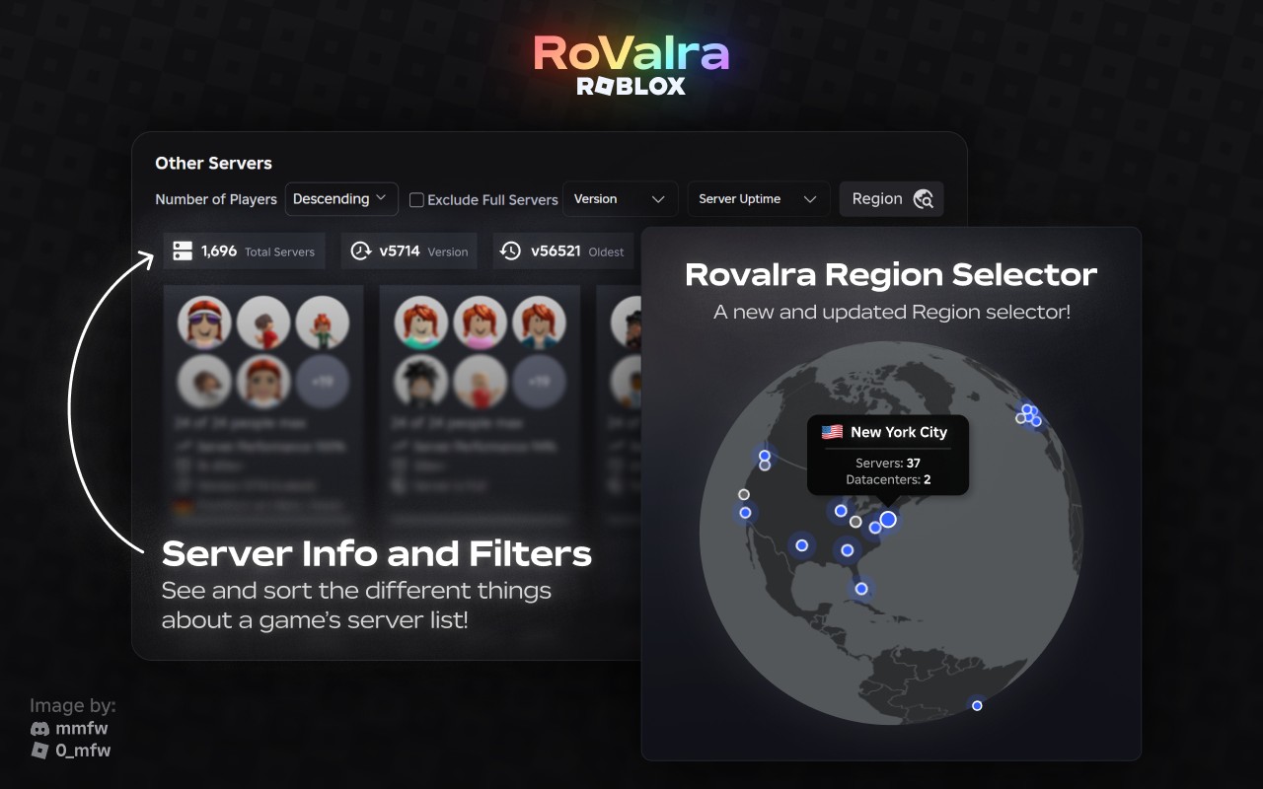The width and height of the screenshot is (1263, 789).
Task: Click the spiky black-haired avatar
Action: (421, 382)
